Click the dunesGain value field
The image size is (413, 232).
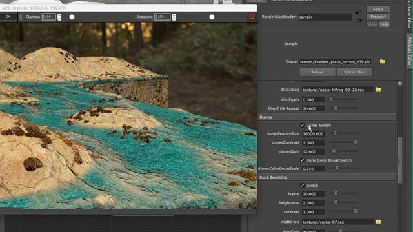[x=314, y=152]
